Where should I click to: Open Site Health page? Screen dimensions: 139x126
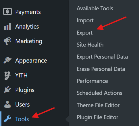[90, 45]
